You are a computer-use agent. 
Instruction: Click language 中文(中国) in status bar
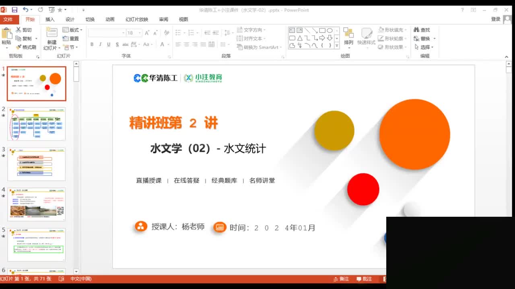point(81,279)
